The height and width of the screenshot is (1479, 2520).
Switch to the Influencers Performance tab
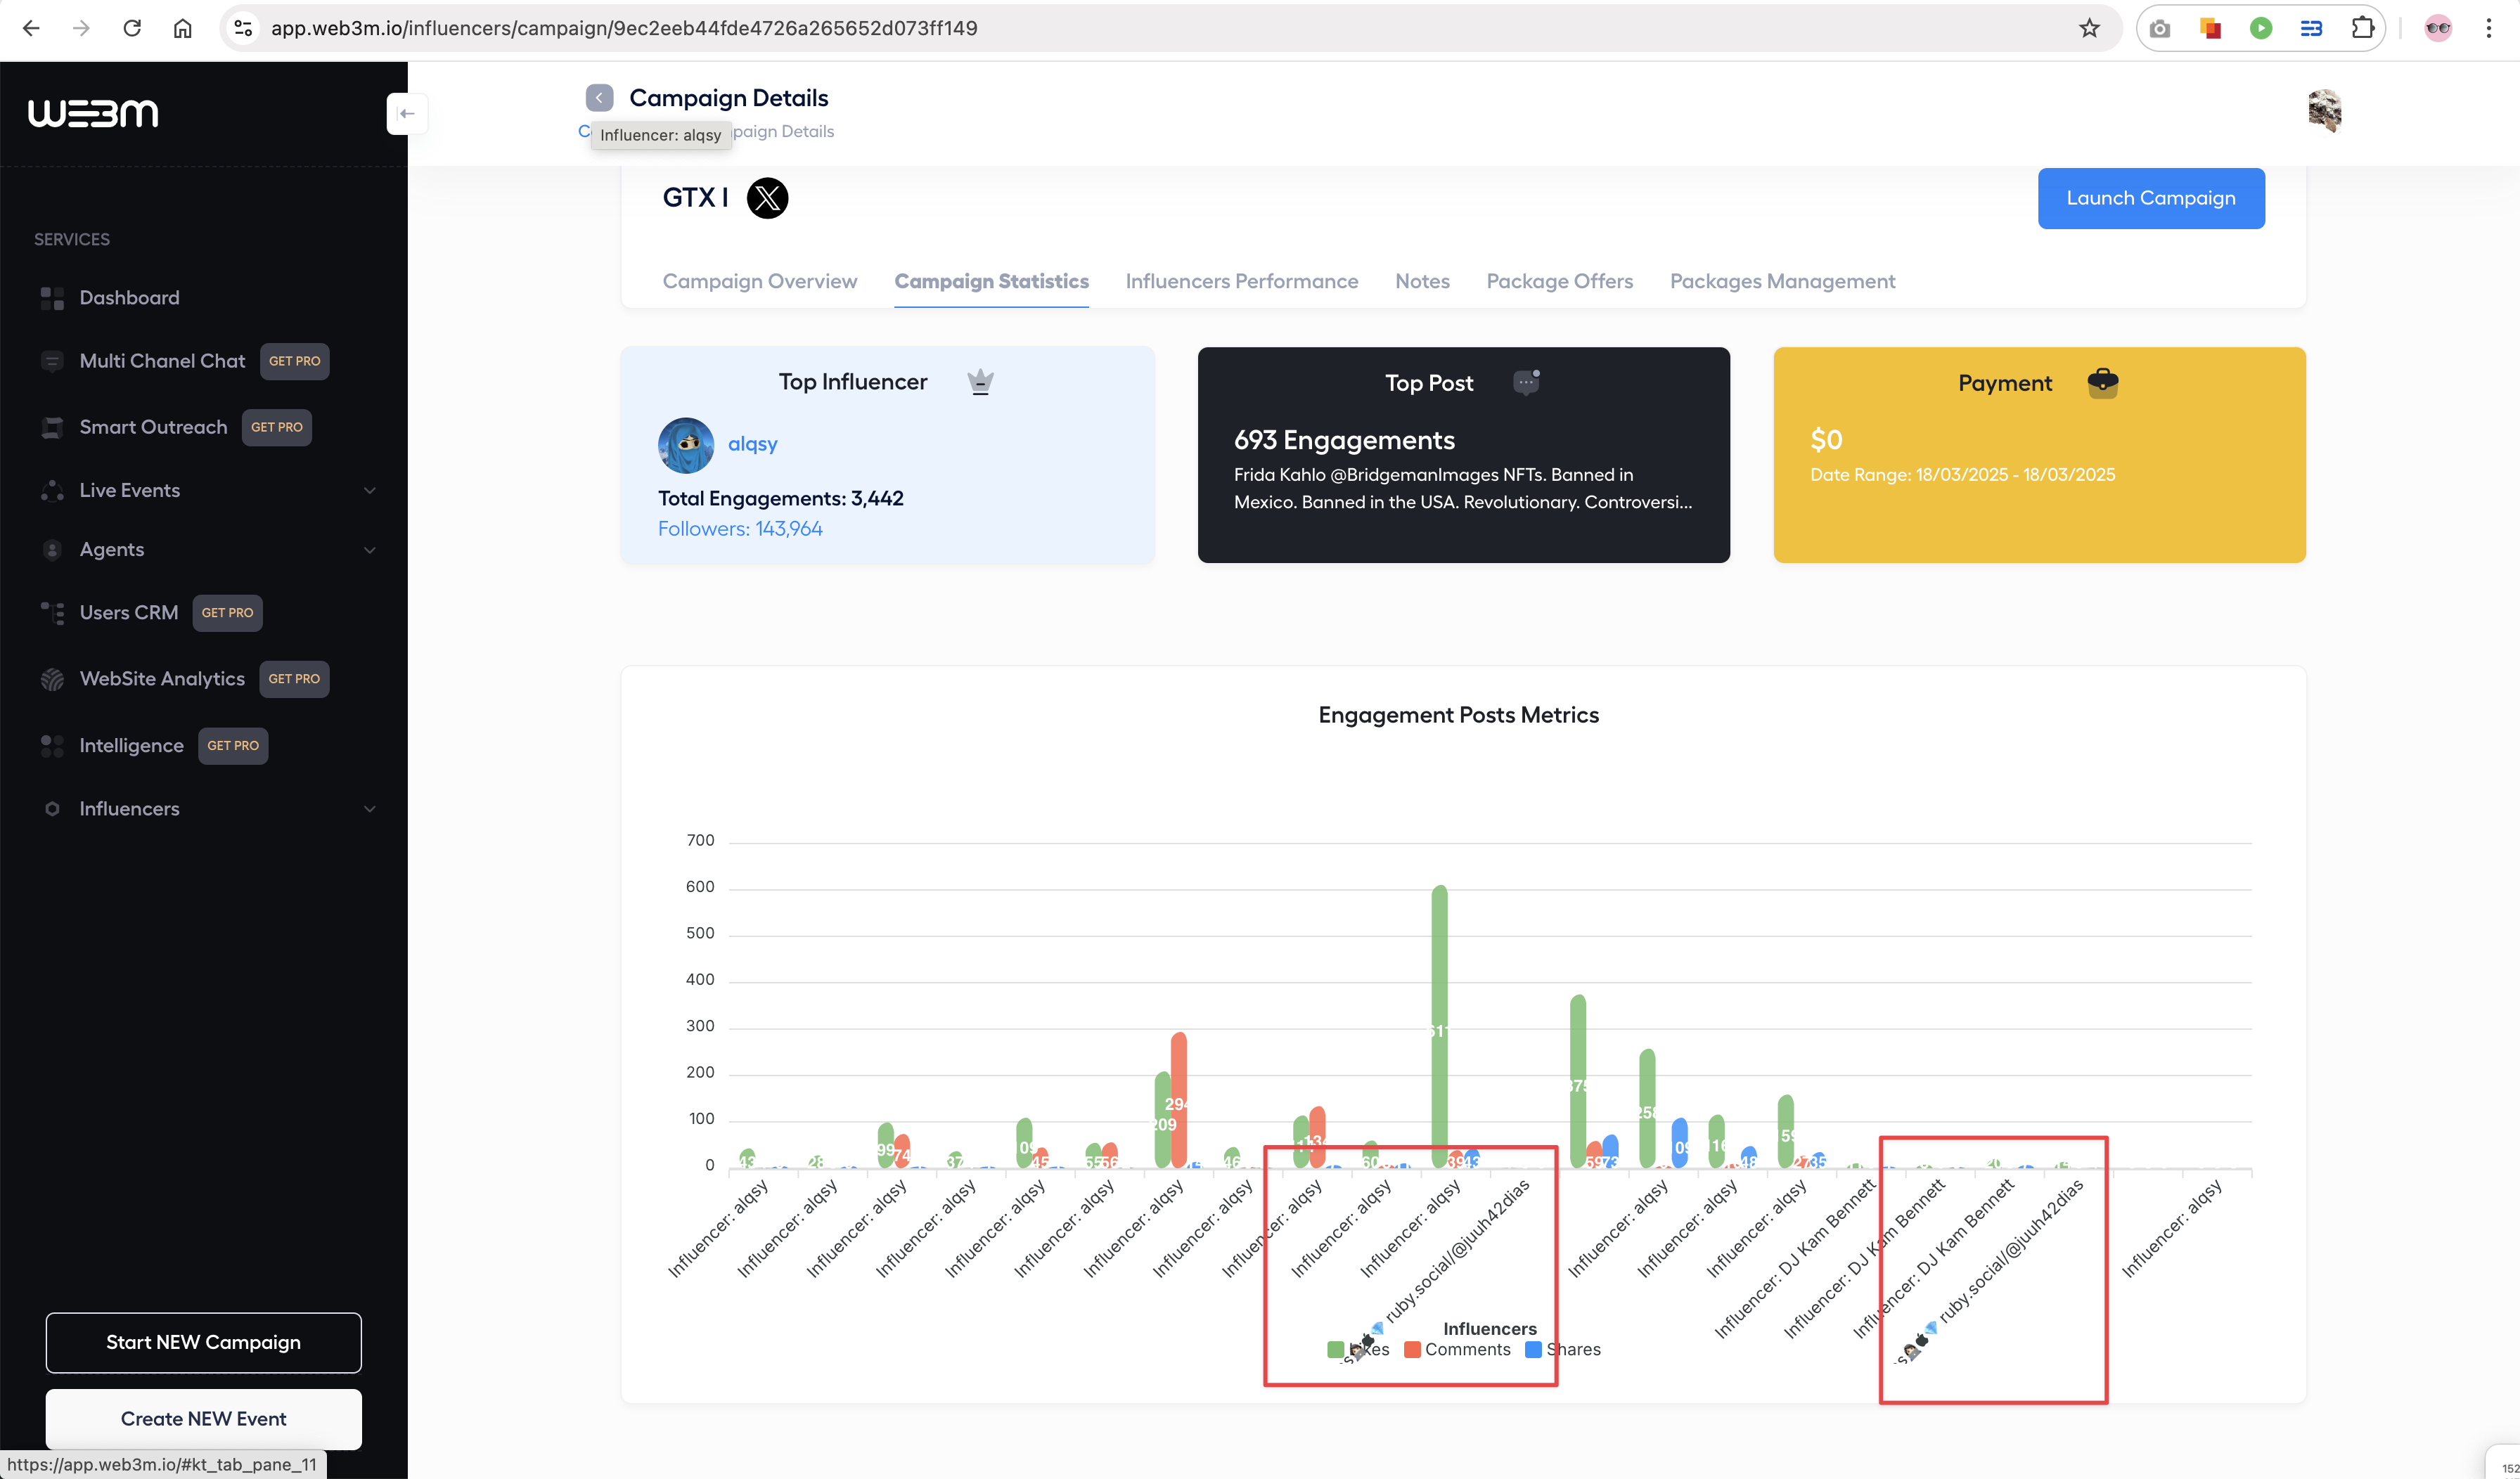1241,281
